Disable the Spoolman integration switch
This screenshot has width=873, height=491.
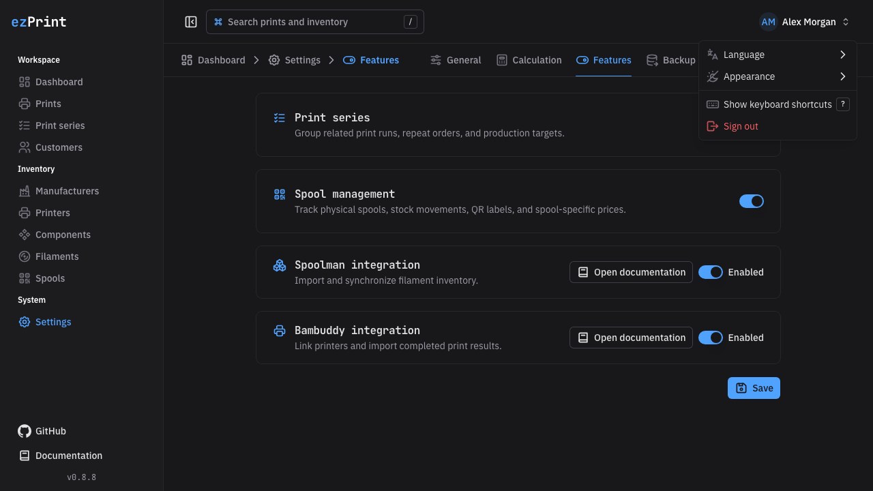(x=711, y=272)
